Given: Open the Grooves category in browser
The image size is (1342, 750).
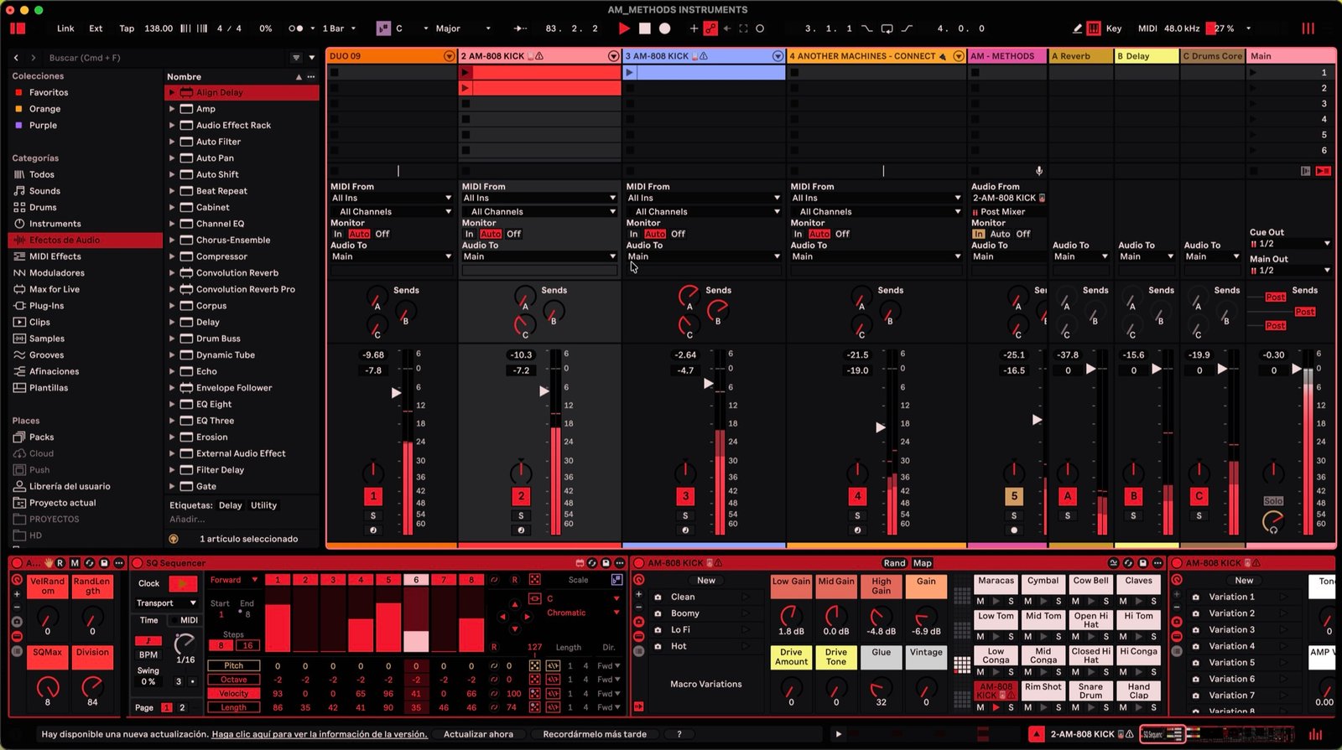Looking at the screenshot, I should click(x=46, y=355).
